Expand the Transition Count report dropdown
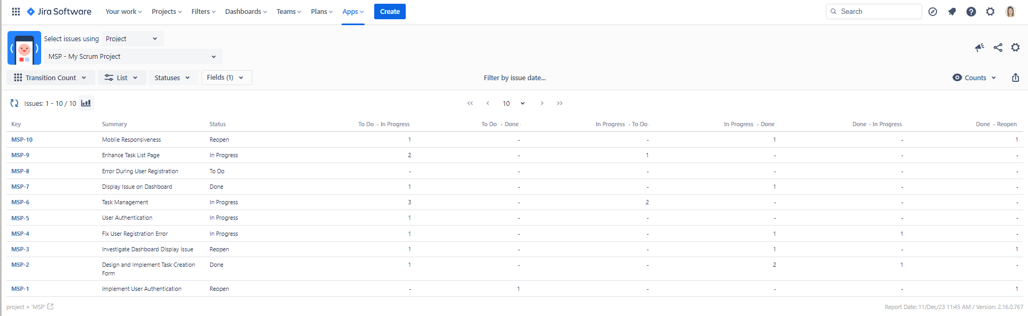This screenshot has width=1028, height=316. pos(51,78)
